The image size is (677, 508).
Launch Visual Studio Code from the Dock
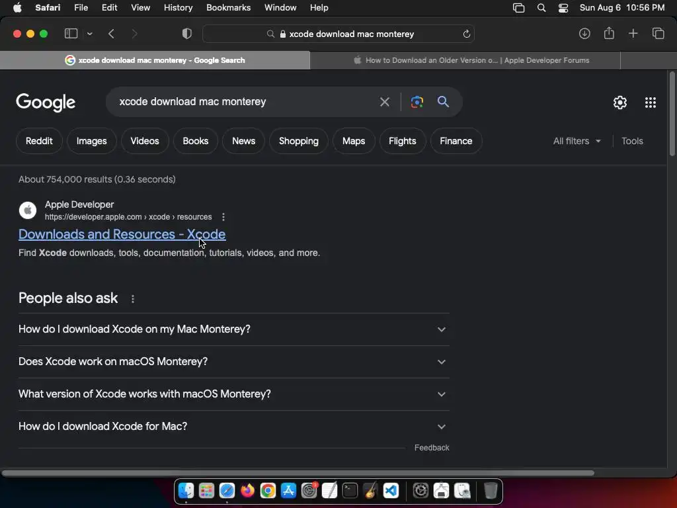391,491
